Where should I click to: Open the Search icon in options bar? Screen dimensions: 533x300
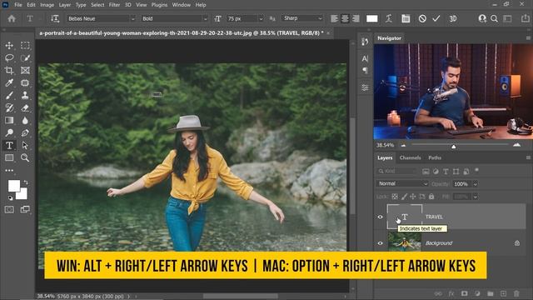pos(494,18)
